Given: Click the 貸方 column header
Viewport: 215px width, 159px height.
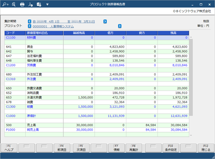Looking at the screenshot, I should coord(142,33).
